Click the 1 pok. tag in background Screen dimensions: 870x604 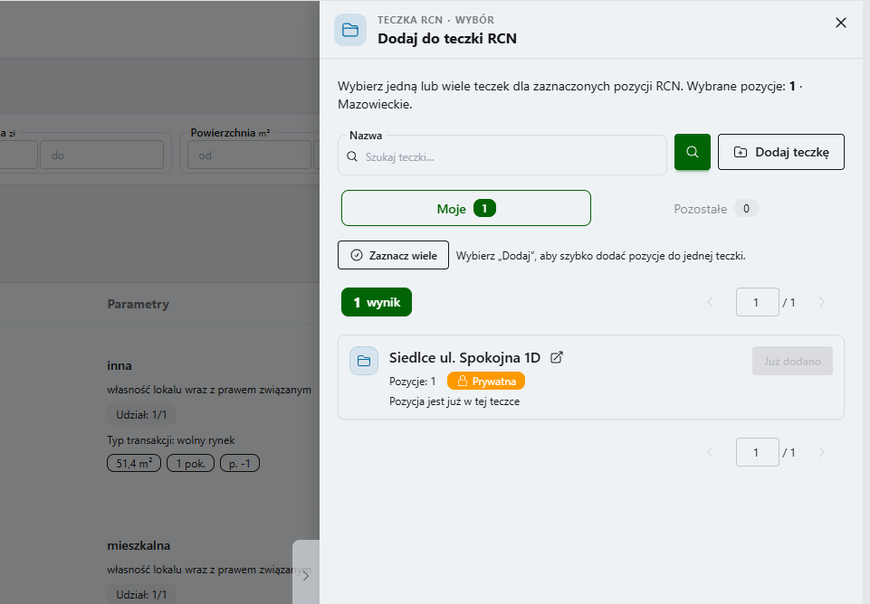click(191, 463)
